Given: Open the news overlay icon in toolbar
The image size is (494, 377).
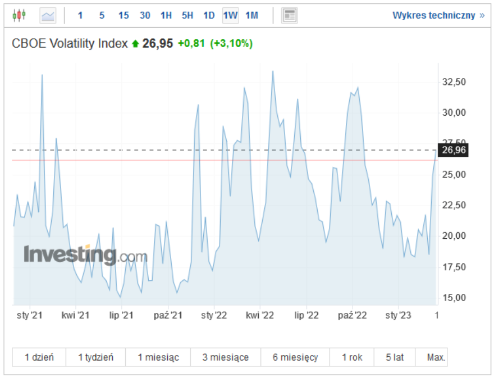Looking at the screenshot, I should (290, 15).
